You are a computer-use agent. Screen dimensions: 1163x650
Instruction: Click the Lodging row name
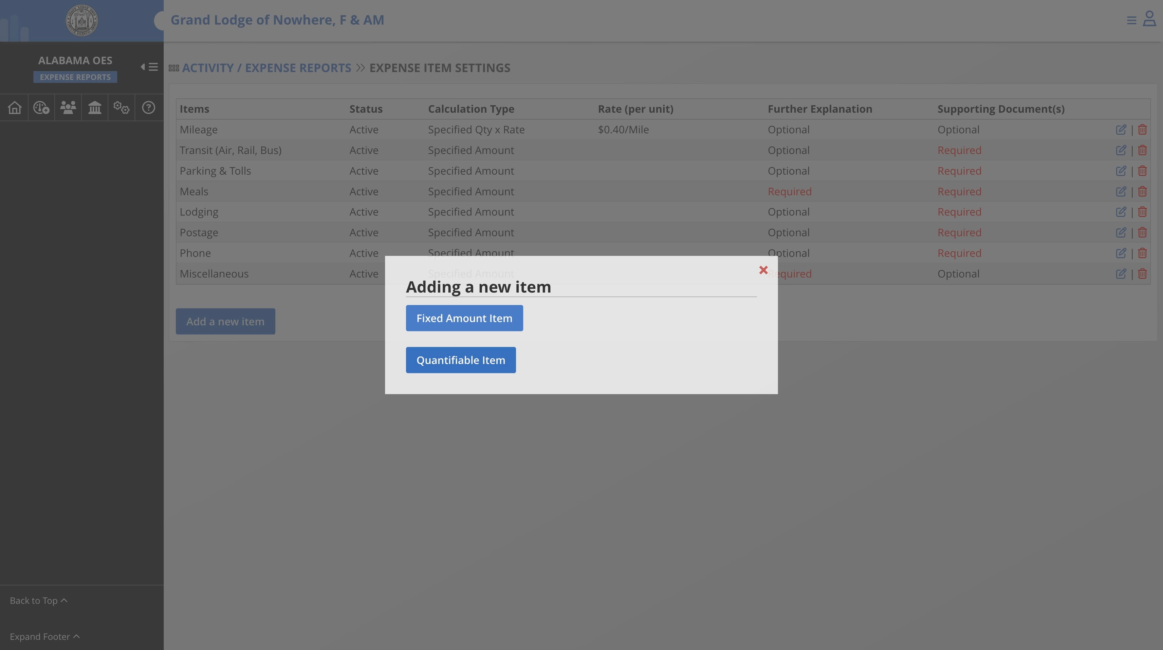point(199,212)
